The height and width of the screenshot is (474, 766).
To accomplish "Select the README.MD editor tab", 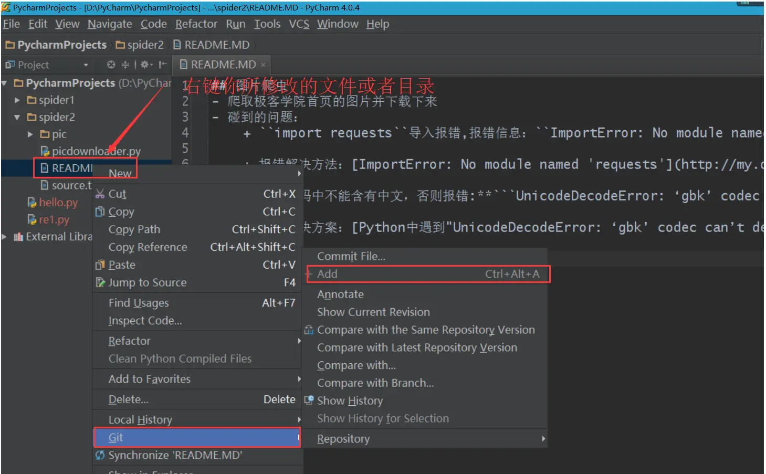I will pos(223,65).
